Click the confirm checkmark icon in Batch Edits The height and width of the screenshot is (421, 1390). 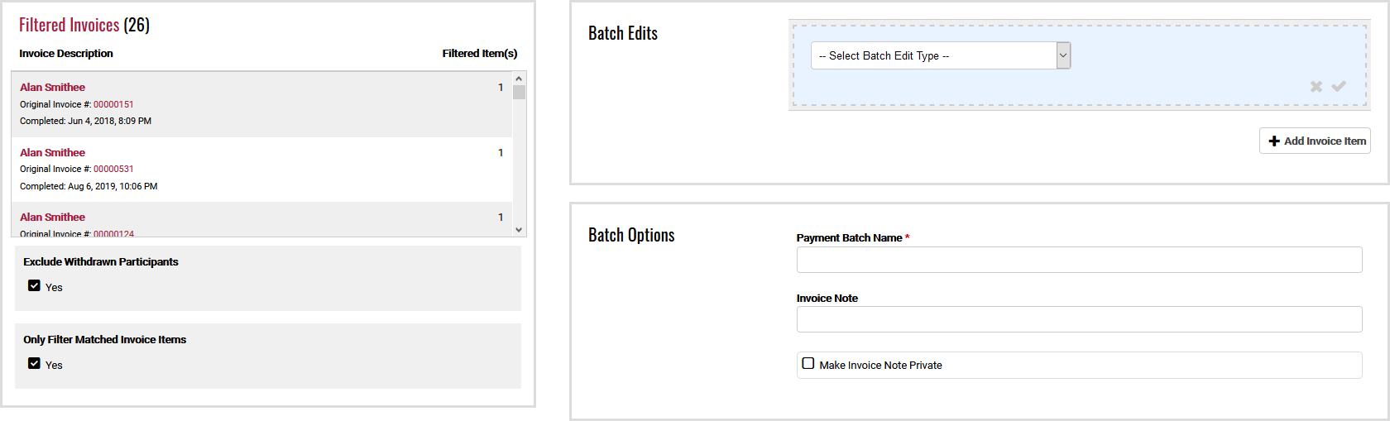point(1339,87)
